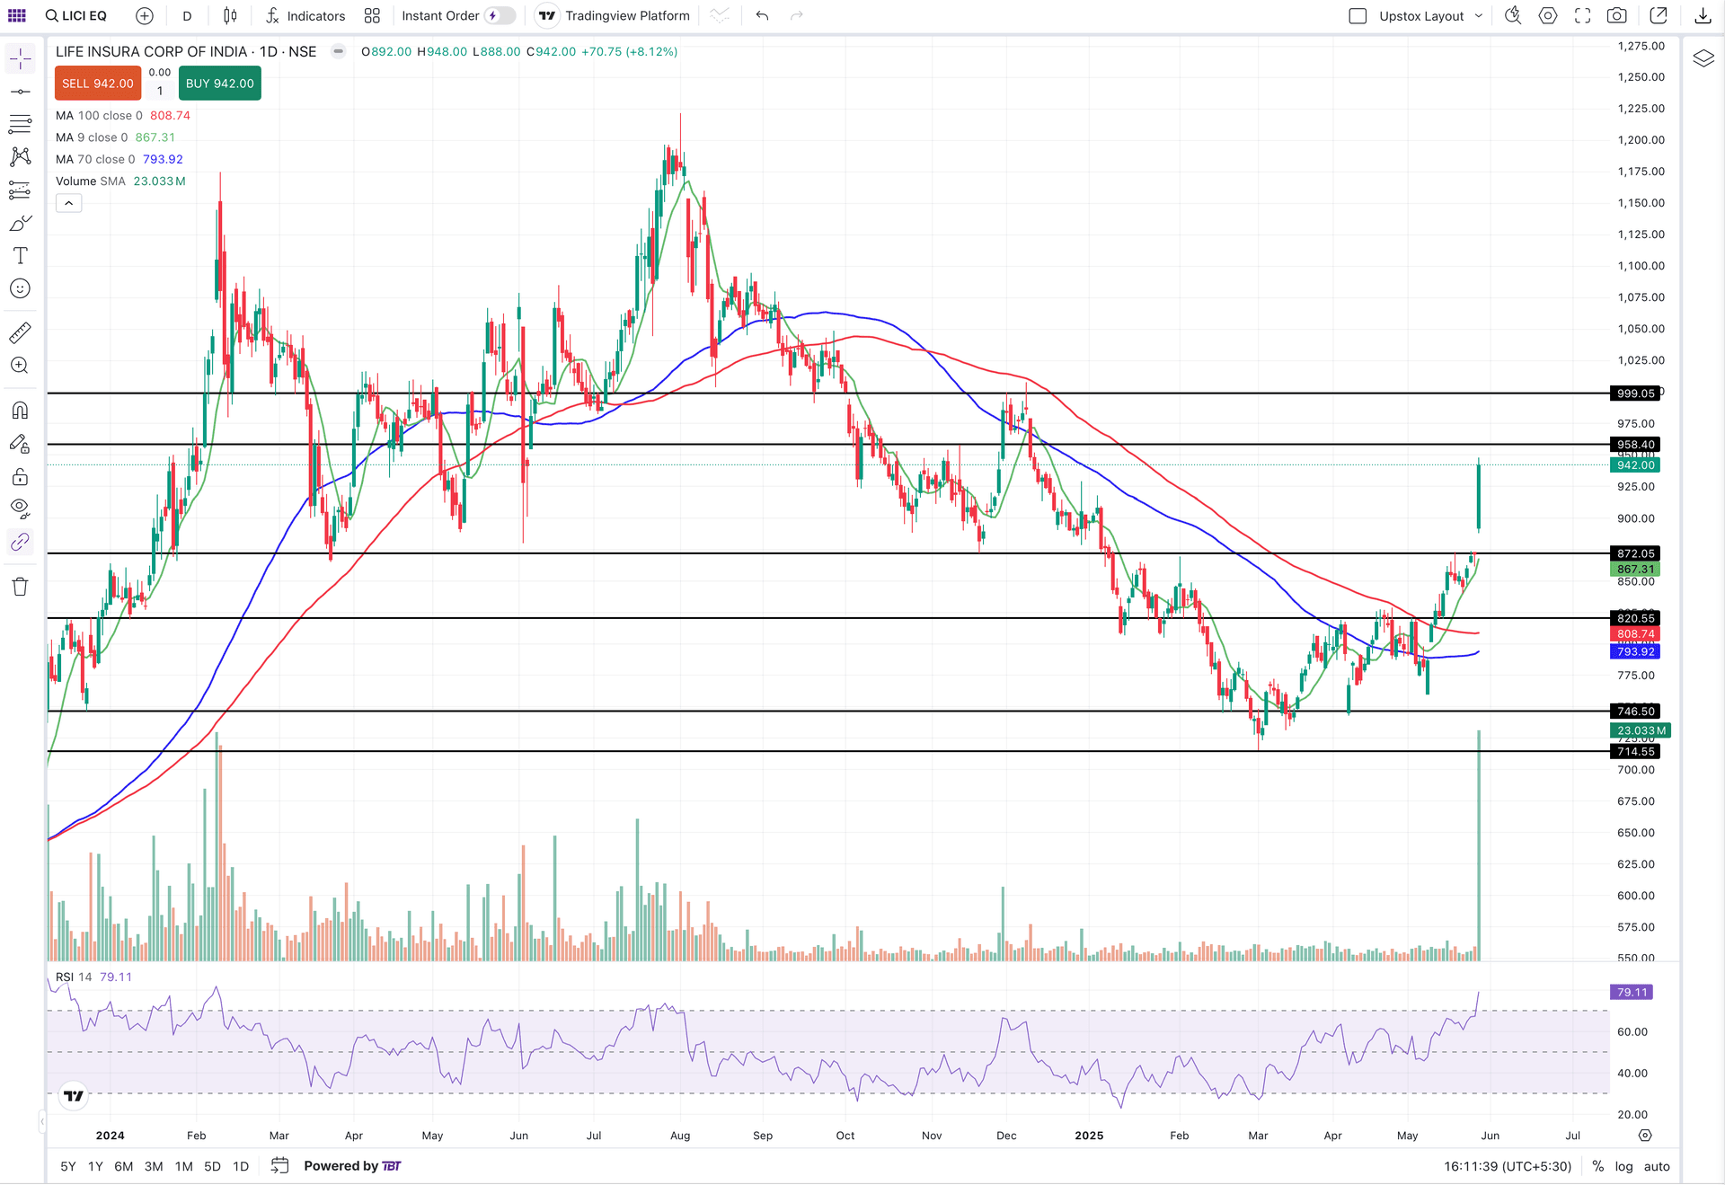The width and height of the screenshot is (1725, 1185).
Task: Open the indicator templates grid
Action: 372,15
